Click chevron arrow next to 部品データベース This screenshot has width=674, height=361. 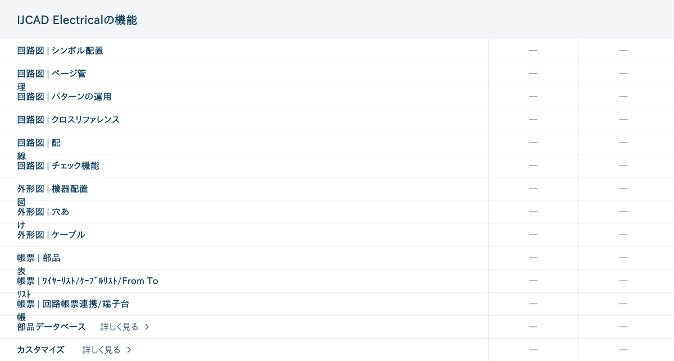coord(147,327)
